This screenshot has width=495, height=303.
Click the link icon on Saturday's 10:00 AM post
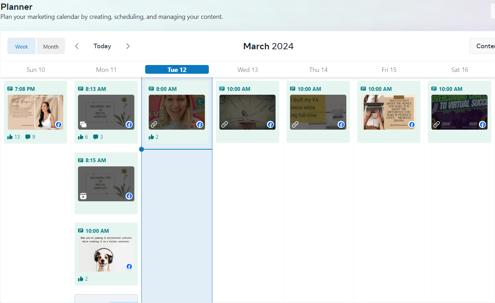click(437, 124)
